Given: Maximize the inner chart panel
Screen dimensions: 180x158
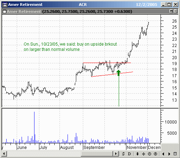Looking at the screenshot, I should [x=171, y=11].
